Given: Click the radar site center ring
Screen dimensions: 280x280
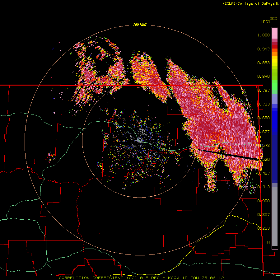Looking at the screenshot, I should point(140,140).
